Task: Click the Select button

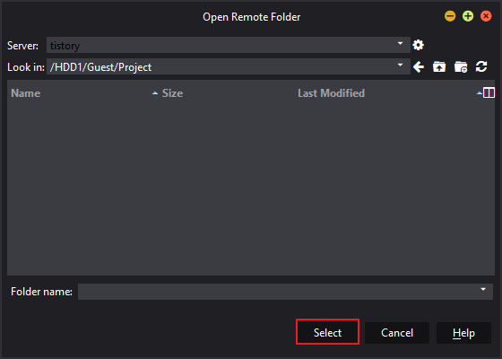Action: click(327, 332)
